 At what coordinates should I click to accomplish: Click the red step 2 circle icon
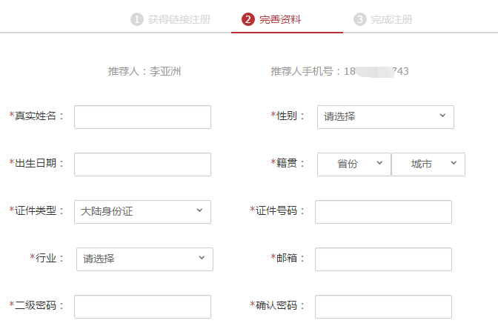tap(248, 19)
